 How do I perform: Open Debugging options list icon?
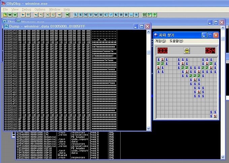tap(144, 14)
